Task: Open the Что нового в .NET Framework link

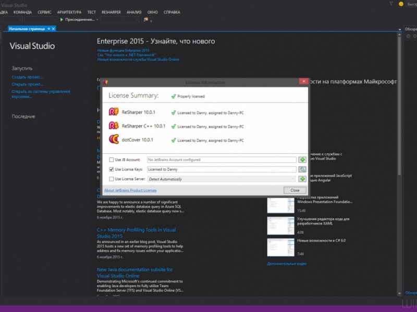Action: pos(127,55)
